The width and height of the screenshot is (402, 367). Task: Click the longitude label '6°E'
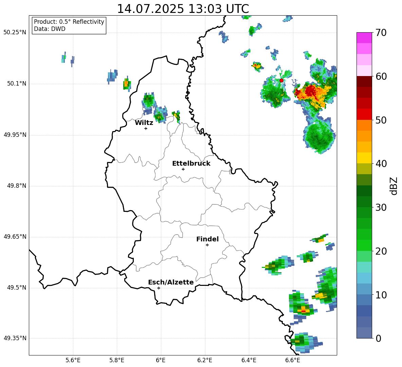pyautogui.click(x=161, y=360)
